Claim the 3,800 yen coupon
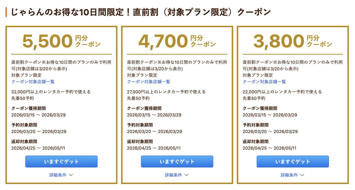The image size is (355, 190). [x=293, y=161]
